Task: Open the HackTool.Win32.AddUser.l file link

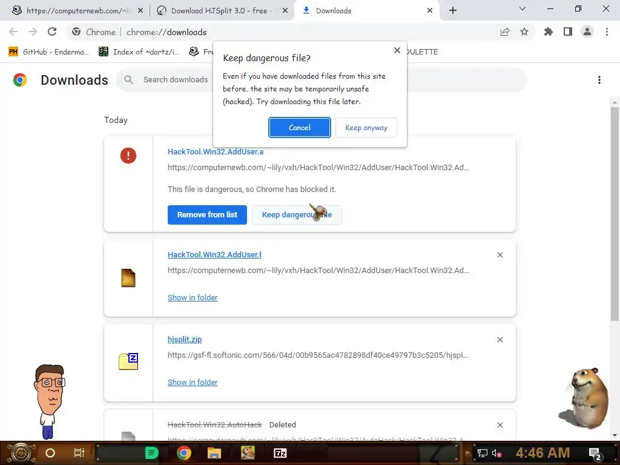Action: point(214,255)
